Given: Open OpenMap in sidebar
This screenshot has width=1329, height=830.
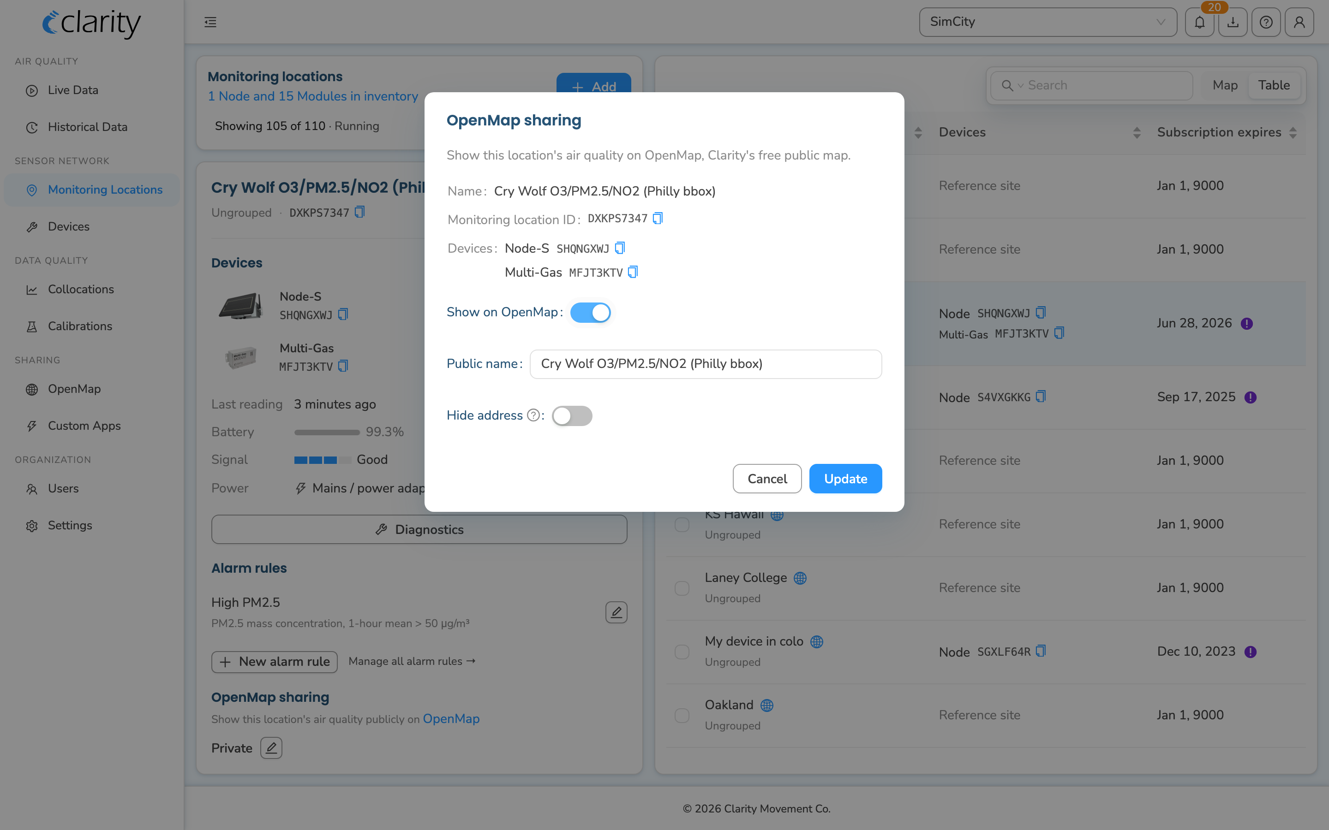Looking at the screenshot, I should tap(92, 389).
